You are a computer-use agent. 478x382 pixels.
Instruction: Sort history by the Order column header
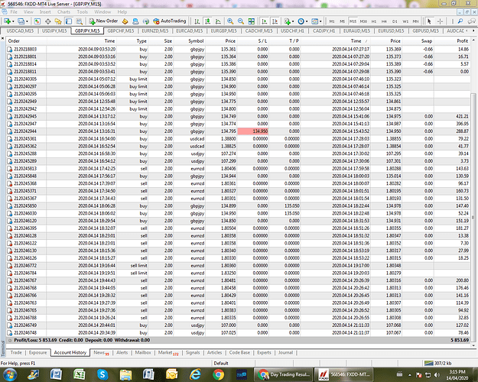pyautogui.click(x=26, y=40)
